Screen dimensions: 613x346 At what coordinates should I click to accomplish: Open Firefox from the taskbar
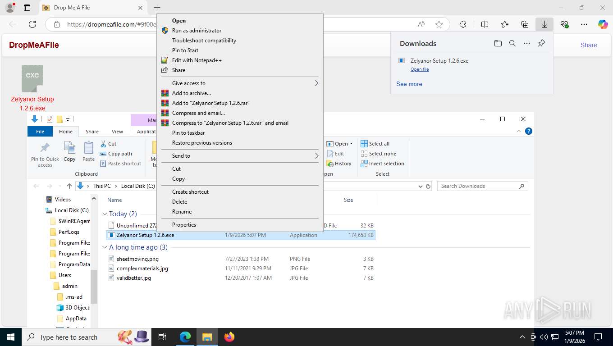(229, 337)
